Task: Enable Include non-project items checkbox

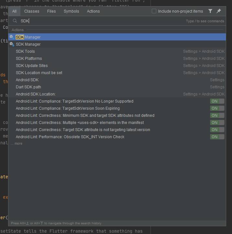Action: (x=154, y=11)
